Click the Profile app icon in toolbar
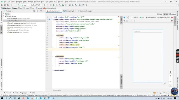179x100 pixels. click(x=60, y=5)
